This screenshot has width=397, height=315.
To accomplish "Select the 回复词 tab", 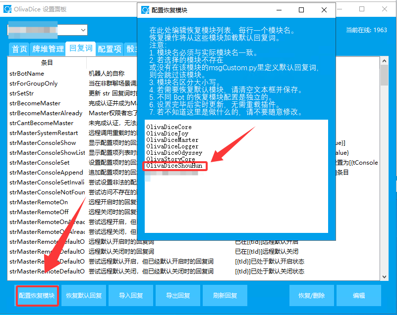I will pos(80,48).
